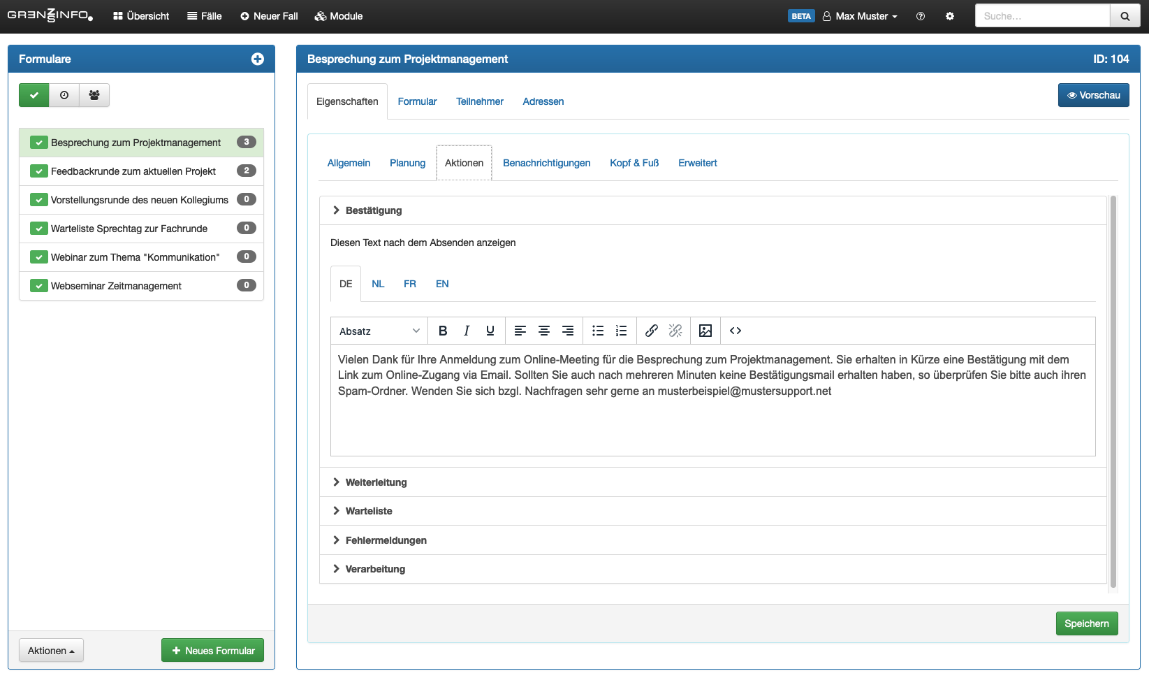The height and width of the screenshot is (678, 1149).
Task: Toggle italic text formatting
Action: pyautogui.click(x=467, y=331)
